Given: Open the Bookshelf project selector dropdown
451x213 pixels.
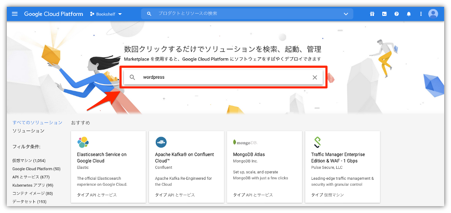Looking at the screenshot, I should (x=106, y=14).
